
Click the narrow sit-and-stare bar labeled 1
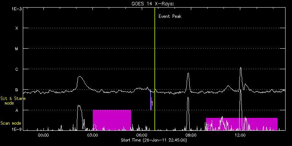[x=151, y=103]
